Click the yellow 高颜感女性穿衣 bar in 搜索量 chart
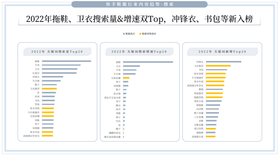Image resolution: width=279 pixels, height=156 pixels. coord(48,136)
